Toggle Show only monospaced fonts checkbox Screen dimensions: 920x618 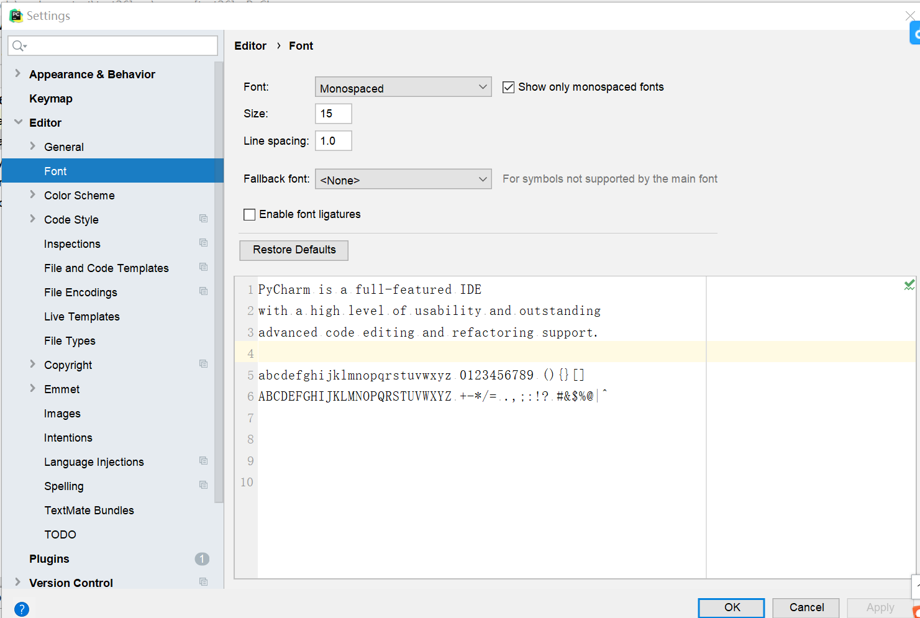pyautogui.click(x=508, y=87)
